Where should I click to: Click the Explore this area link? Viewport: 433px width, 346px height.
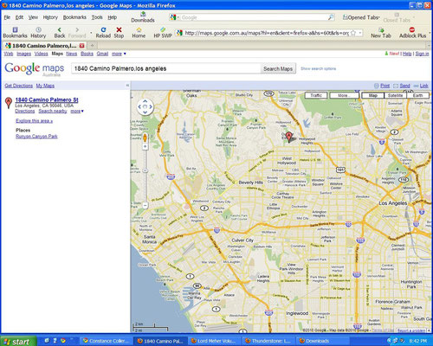click(35, 121)
